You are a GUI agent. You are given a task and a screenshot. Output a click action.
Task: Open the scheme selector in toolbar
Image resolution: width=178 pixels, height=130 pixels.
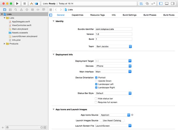tap(34, 4)
